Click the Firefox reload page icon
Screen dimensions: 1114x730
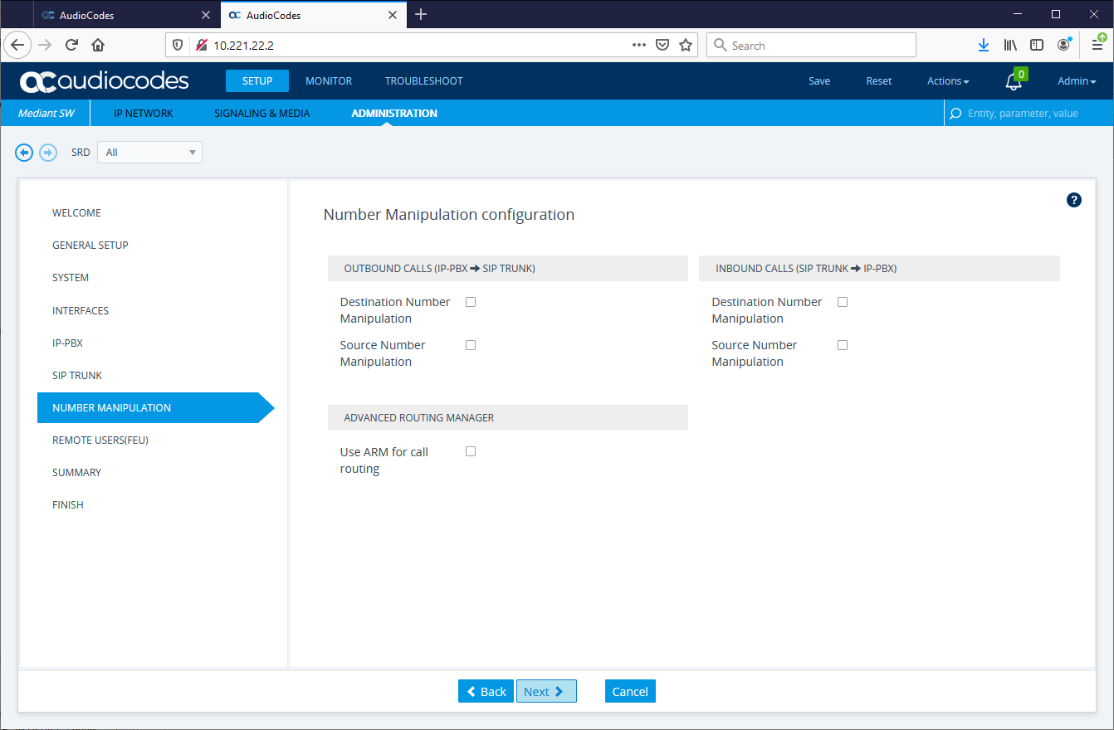tap(72, 46)
